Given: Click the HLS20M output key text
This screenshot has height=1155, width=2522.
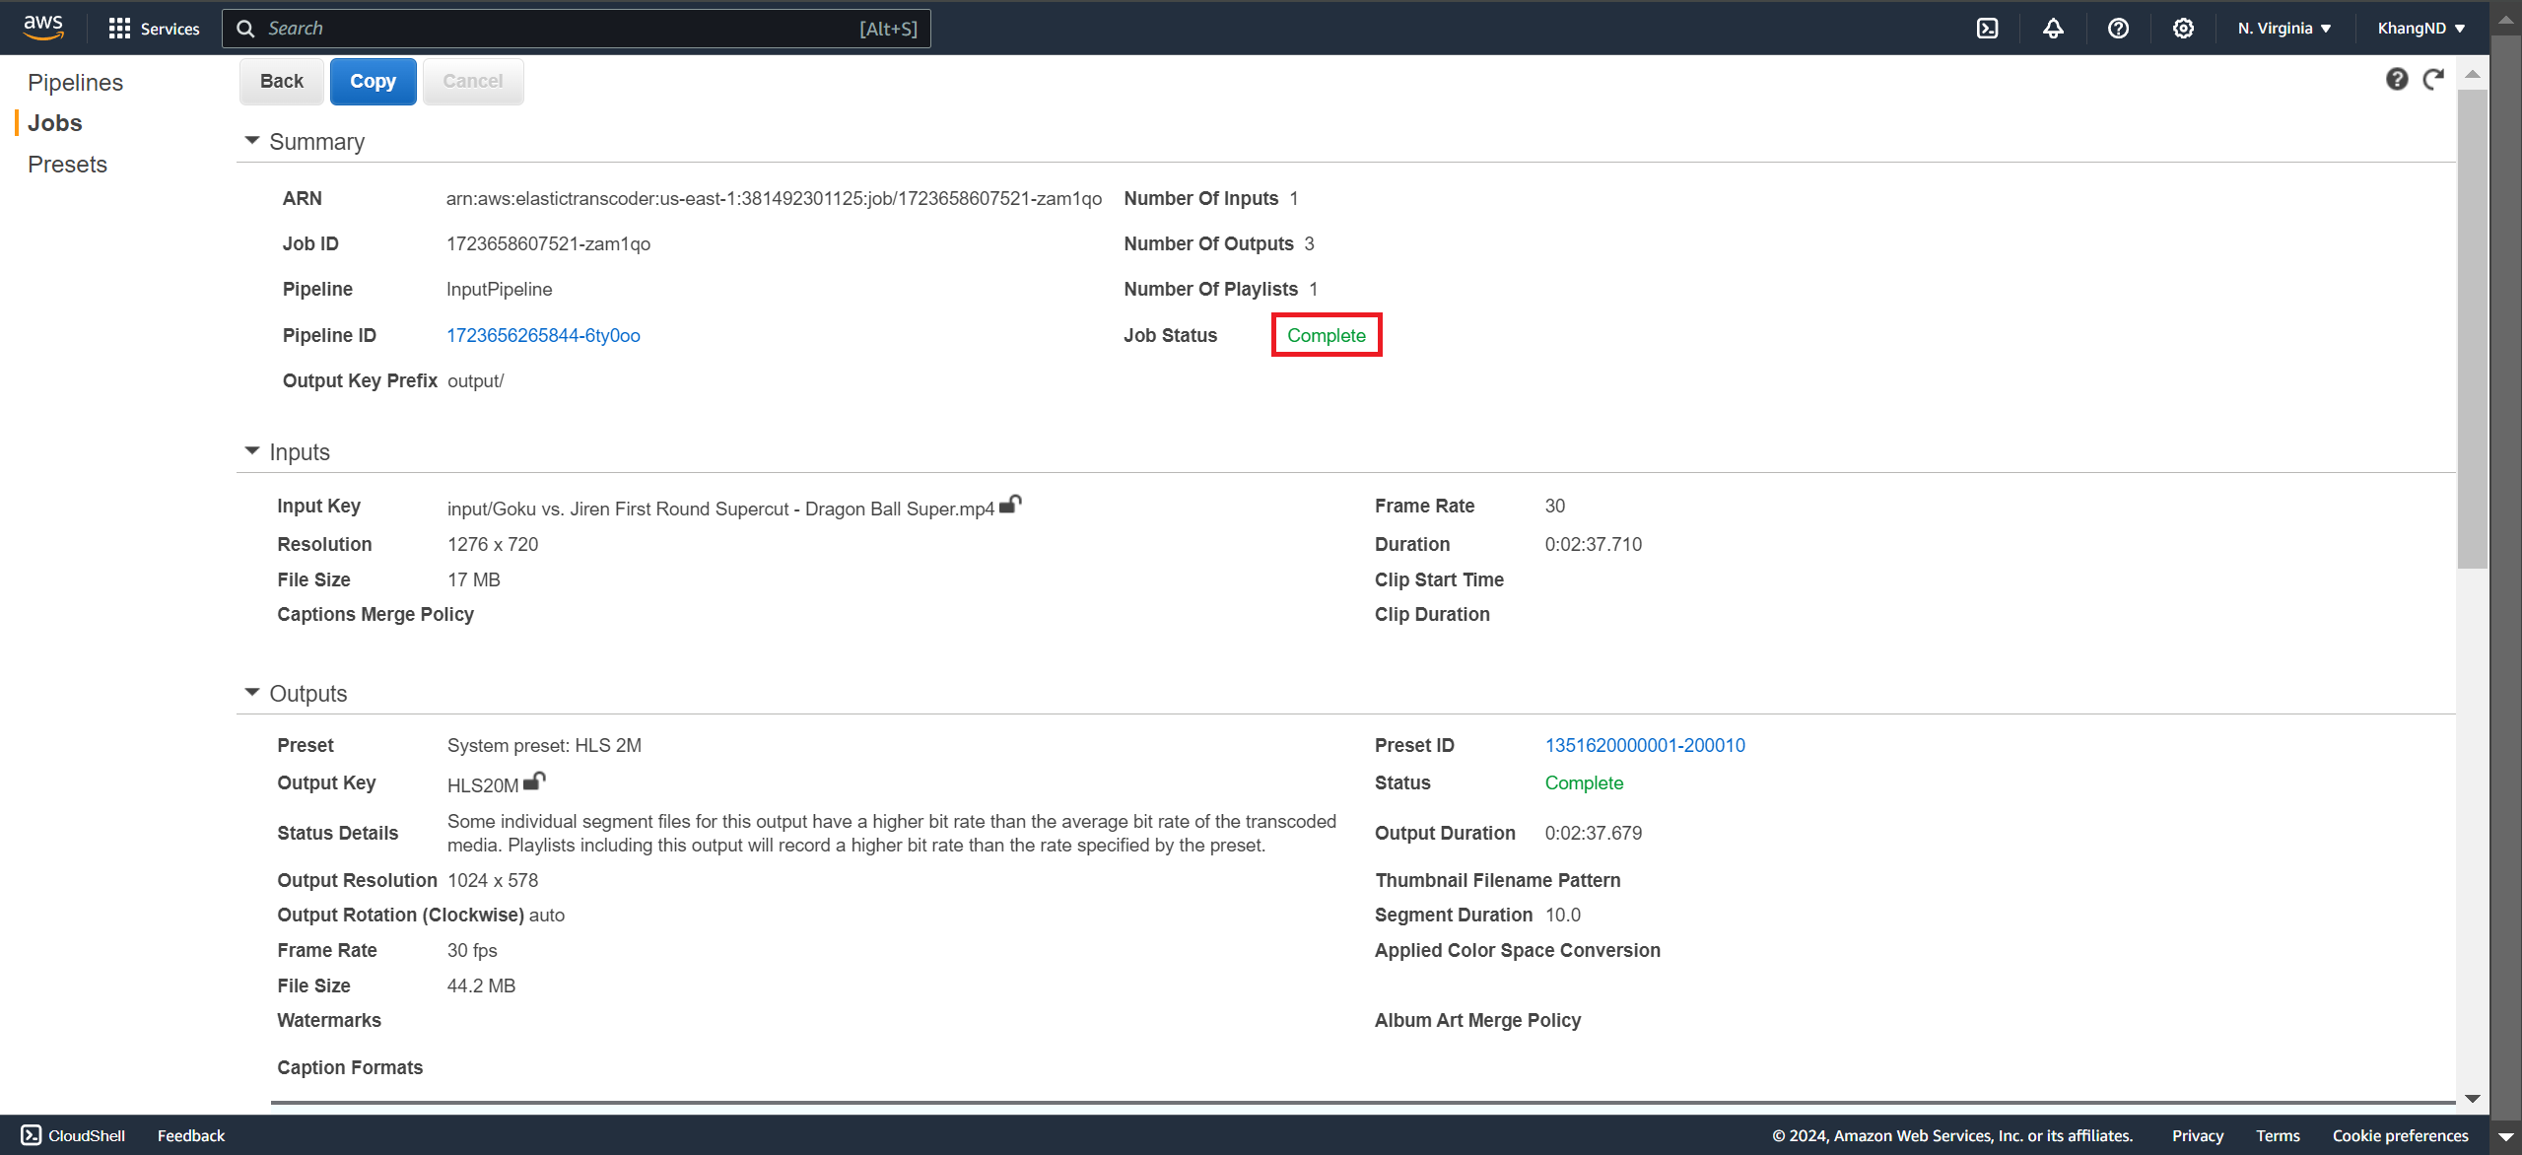Looking at the screenshot, I should (483, 785).
